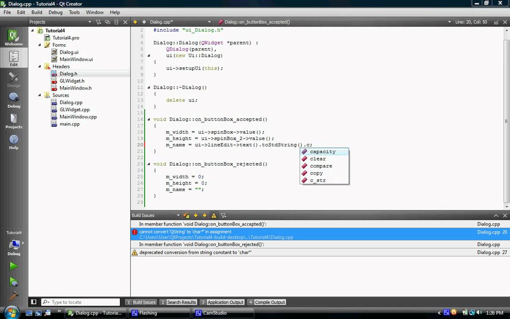Go forward in editor navigation history
Viewport: 510px width, 319px height.
click(x=144, y=22)
